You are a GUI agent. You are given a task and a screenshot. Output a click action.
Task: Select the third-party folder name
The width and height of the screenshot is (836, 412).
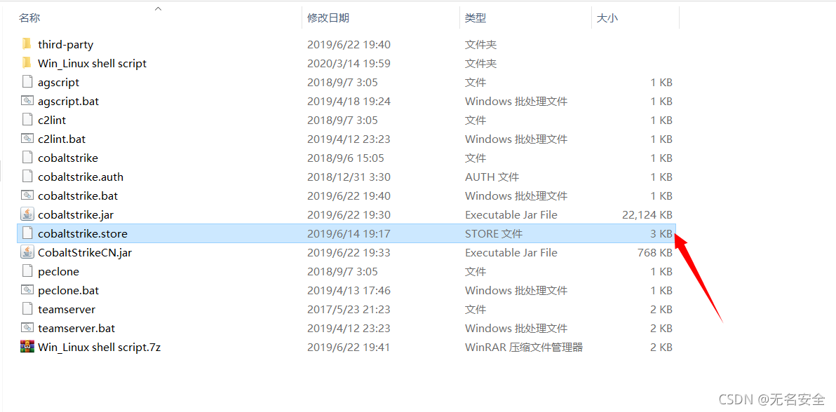click(x=66, y=45)
